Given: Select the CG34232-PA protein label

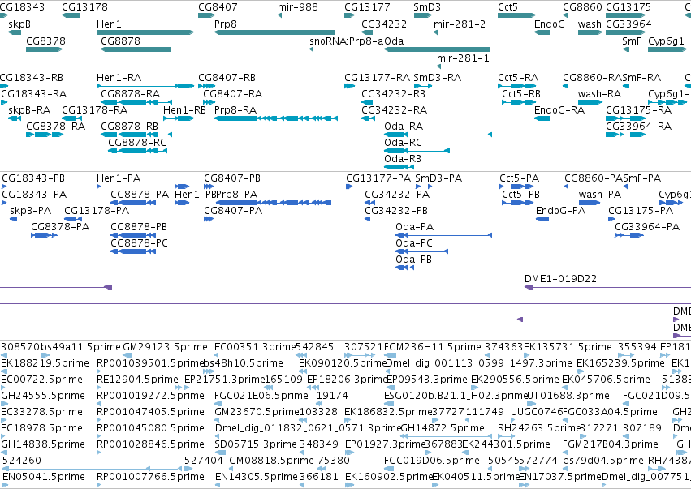Looking at the screenshot, I should pyautogui.click(x=396, y=194).
